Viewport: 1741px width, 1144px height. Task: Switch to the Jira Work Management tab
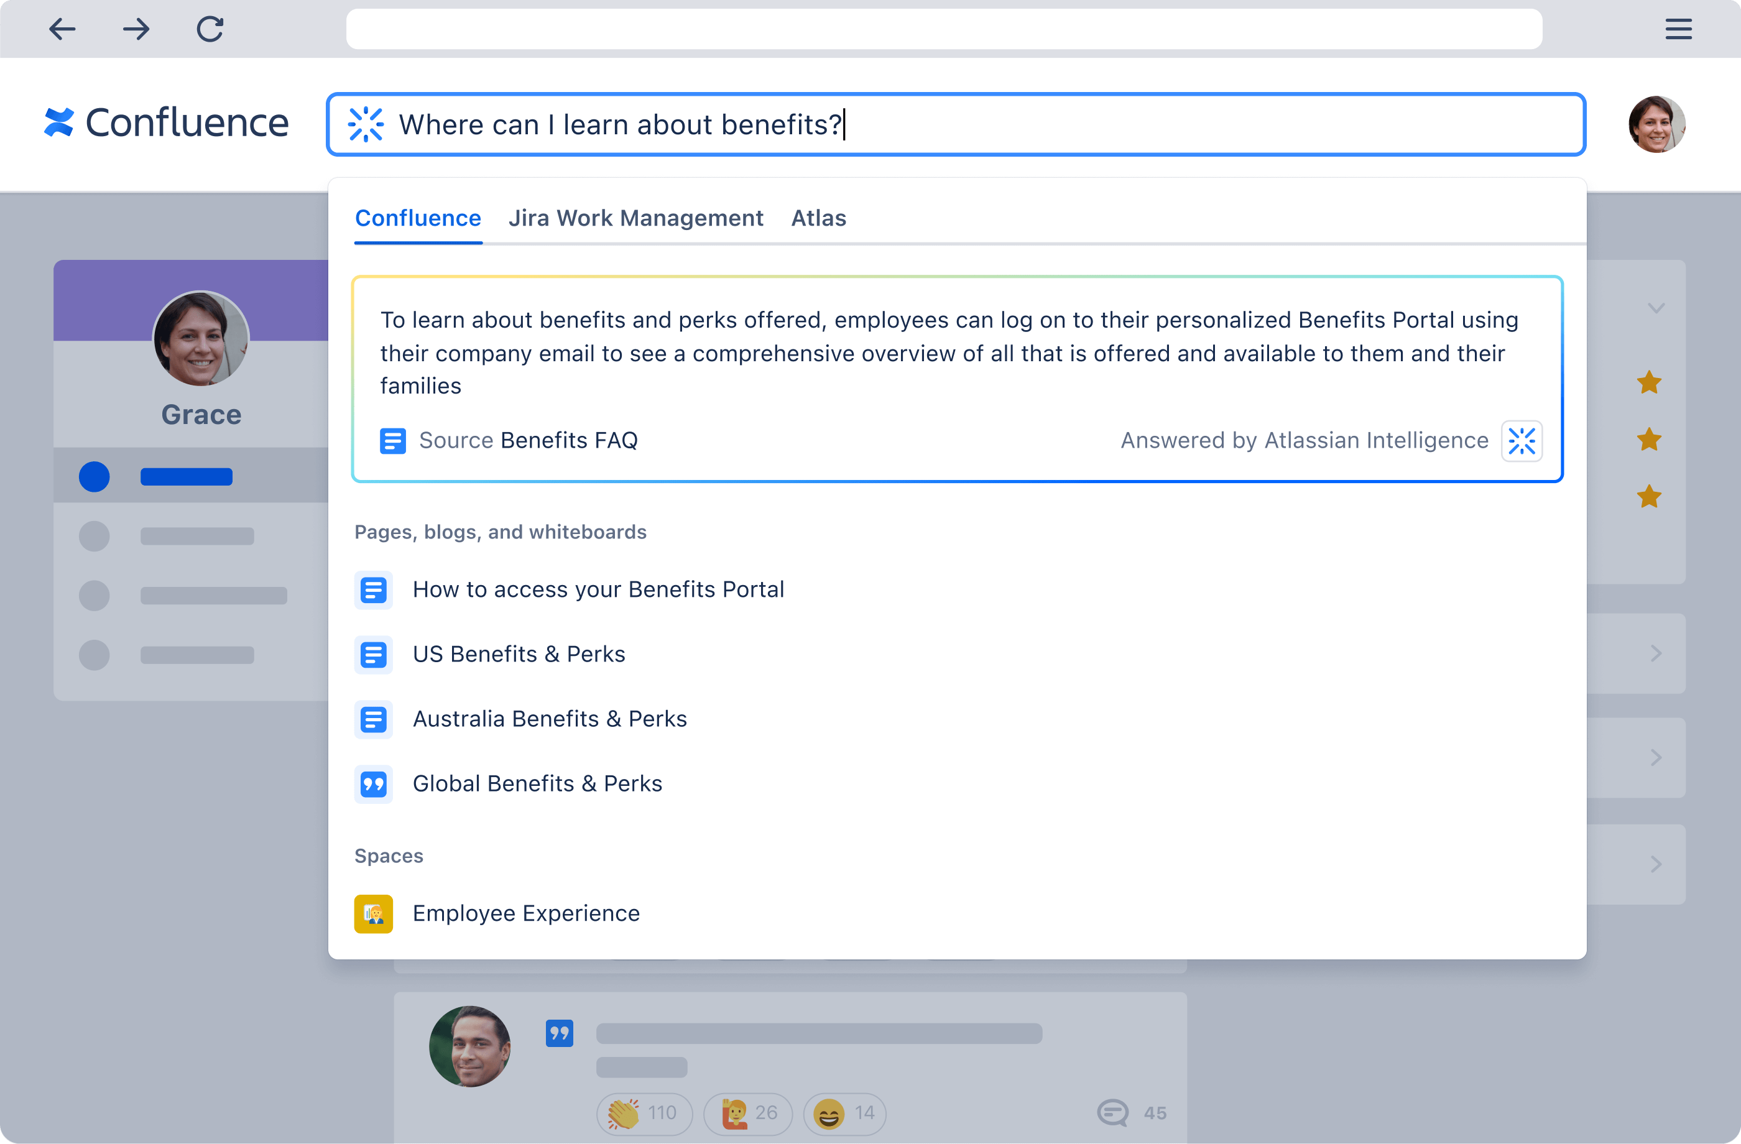[635, 218]
